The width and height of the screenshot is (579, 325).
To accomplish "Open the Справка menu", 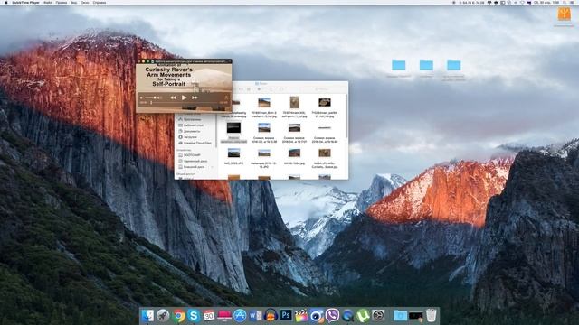I will coord(100,2).
